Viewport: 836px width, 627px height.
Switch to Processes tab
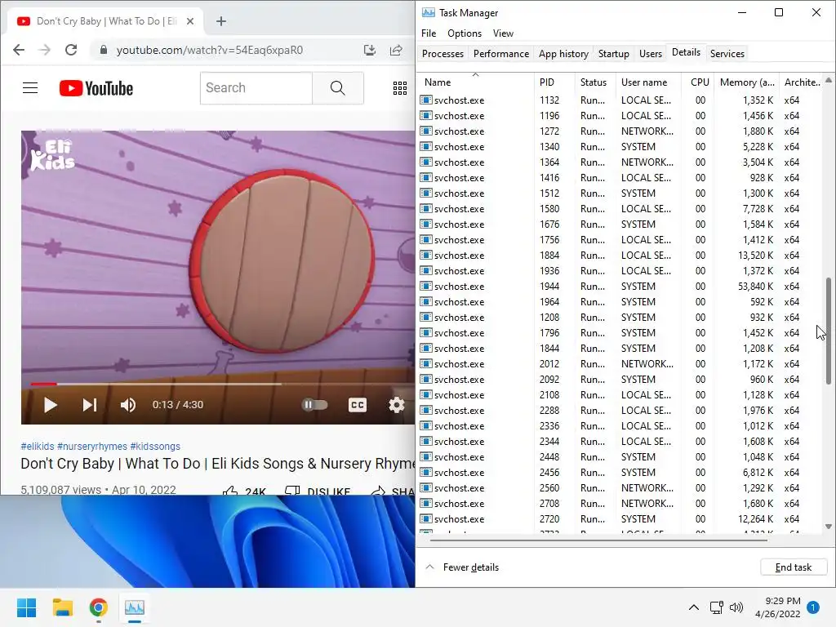[x=442, y=53]
